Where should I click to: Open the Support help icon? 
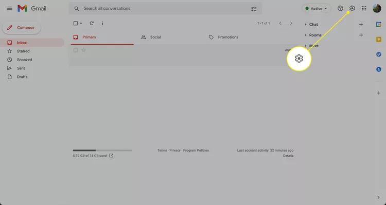coord(340,8)
